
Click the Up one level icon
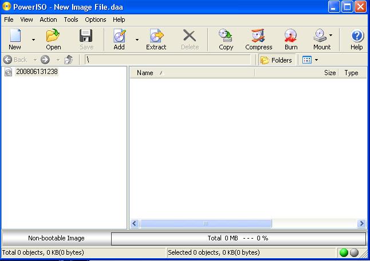69,60
